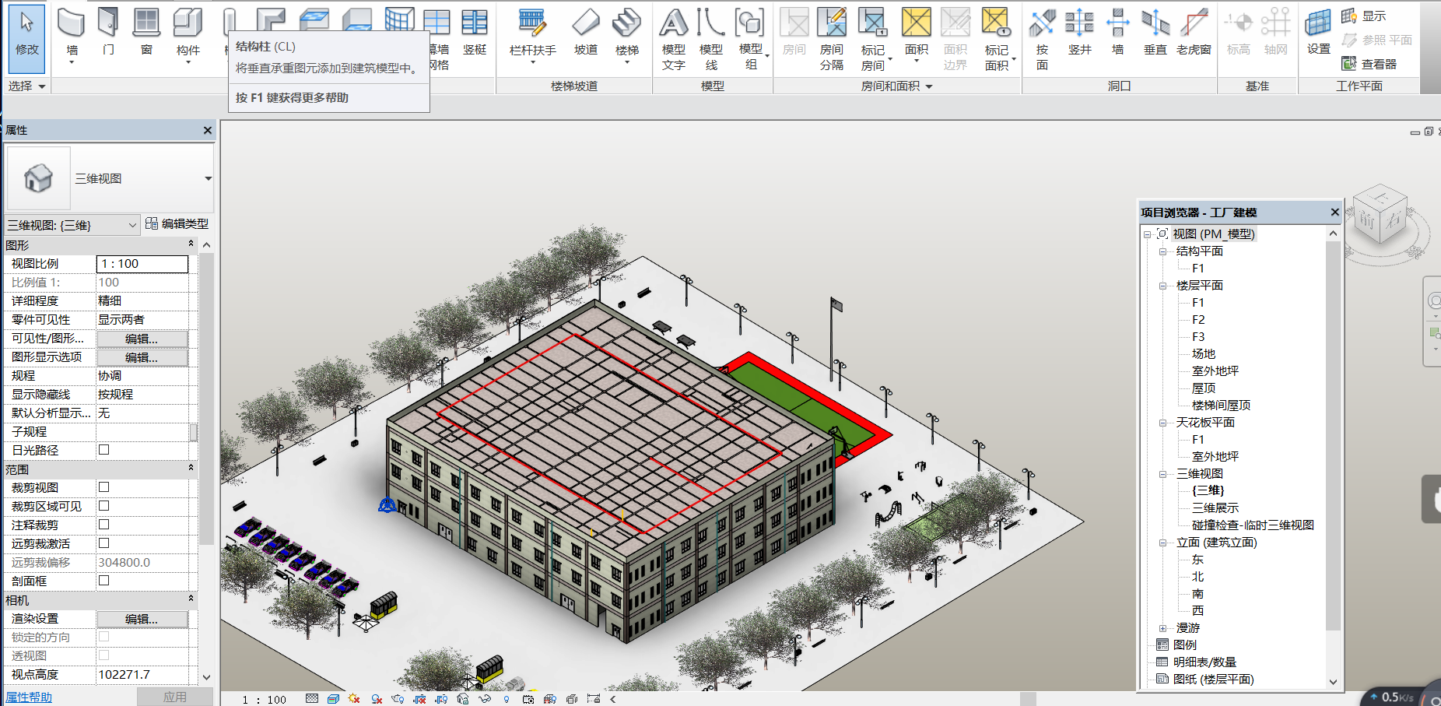Toggle the 剖面框 checkbox
Image resolution: width=1441 pixels, height=706 pixels.
coord(103,581)
